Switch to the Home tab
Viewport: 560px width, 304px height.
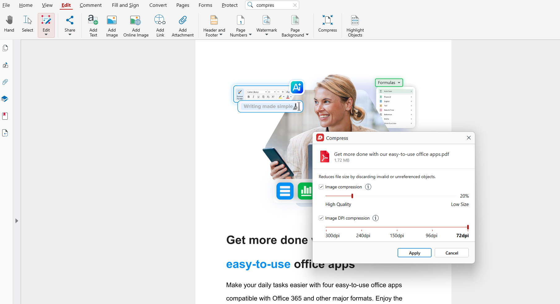26,5
